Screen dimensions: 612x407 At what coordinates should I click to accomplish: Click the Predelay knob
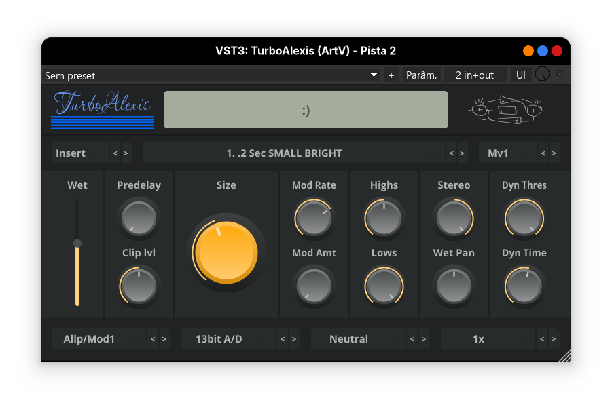[139, 219]
